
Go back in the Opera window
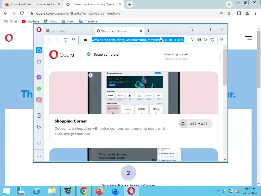(x=49, y=40)
